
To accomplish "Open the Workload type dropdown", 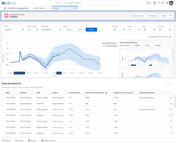I will pyautogui.click(x=33, y=30).
